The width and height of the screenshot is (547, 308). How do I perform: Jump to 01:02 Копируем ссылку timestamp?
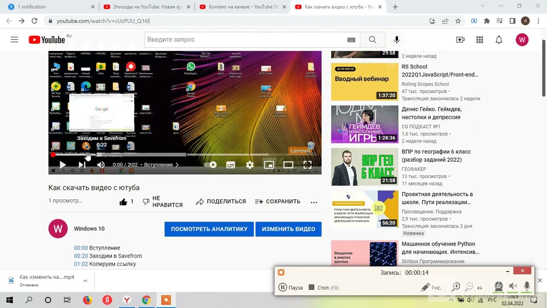click(x=81, y=264)
